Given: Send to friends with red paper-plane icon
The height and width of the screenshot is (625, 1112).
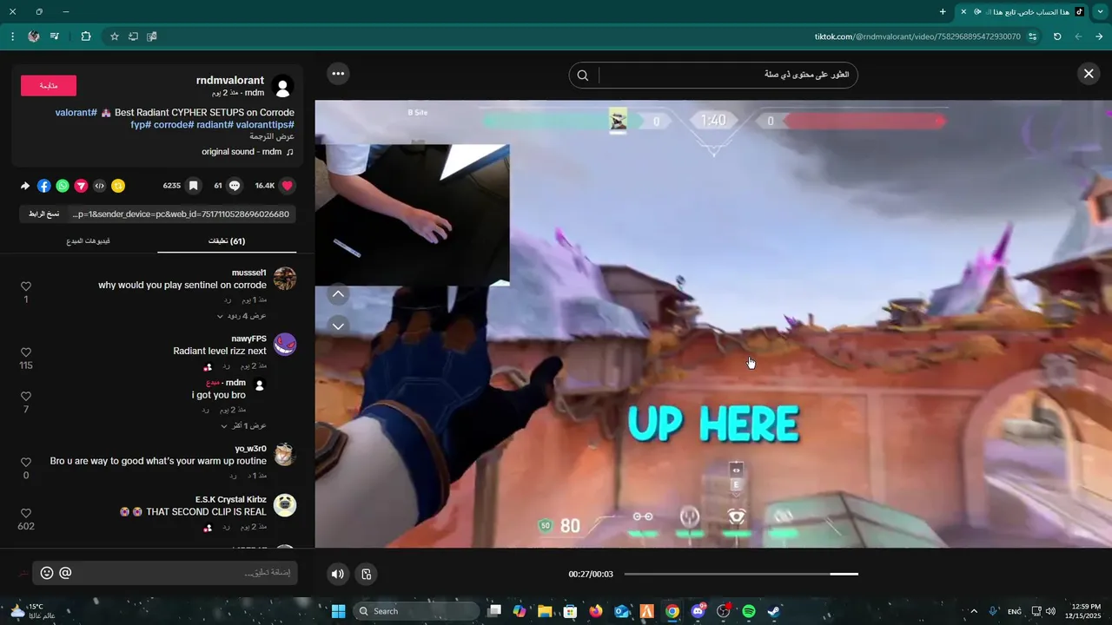Looking at the screenshot, I should 81,186.
